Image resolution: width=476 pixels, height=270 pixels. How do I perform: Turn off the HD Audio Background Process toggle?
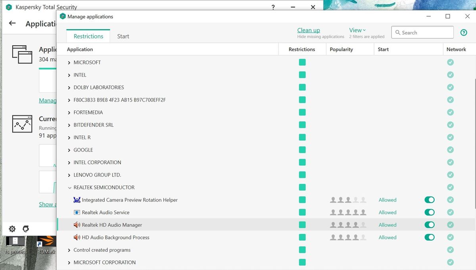pos(430,237)
